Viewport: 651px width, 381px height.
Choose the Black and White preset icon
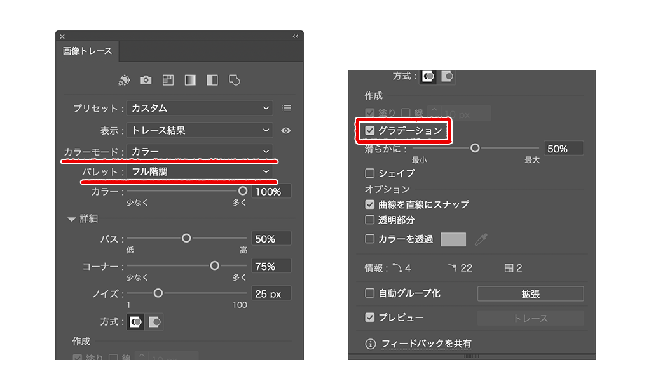point(212,80)
